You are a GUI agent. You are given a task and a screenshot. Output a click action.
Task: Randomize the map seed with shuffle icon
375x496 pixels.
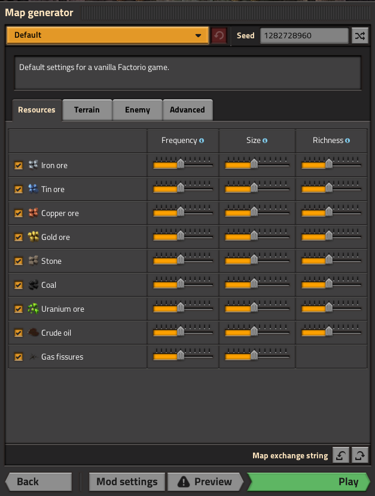coord(360,35)
